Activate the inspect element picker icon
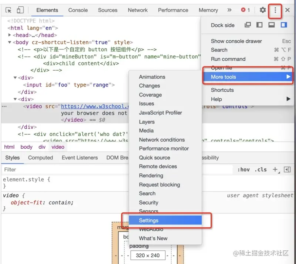Image resolution: width=296 pixels, height=264 pixels. coord(9,10)
